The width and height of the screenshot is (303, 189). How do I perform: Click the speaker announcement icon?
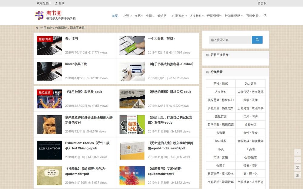pyautogui.click(x=37, y=28)
